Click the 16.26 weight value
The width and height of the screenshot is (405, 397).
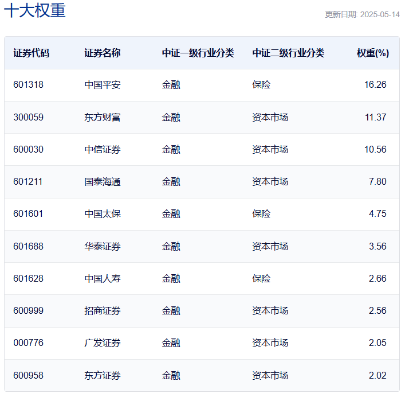(375, 85)
